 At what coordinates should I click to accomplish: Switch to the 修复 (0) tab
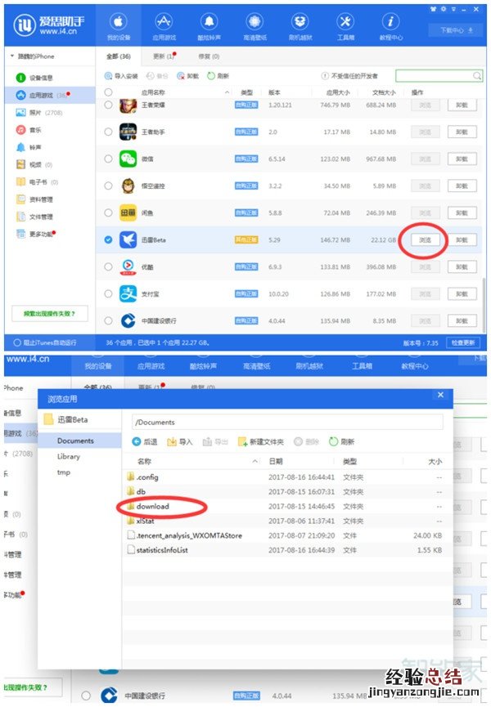(x=209, y=56)
